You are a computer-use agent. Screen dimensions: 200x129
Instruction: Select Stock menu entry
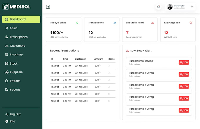coord(14,63)
